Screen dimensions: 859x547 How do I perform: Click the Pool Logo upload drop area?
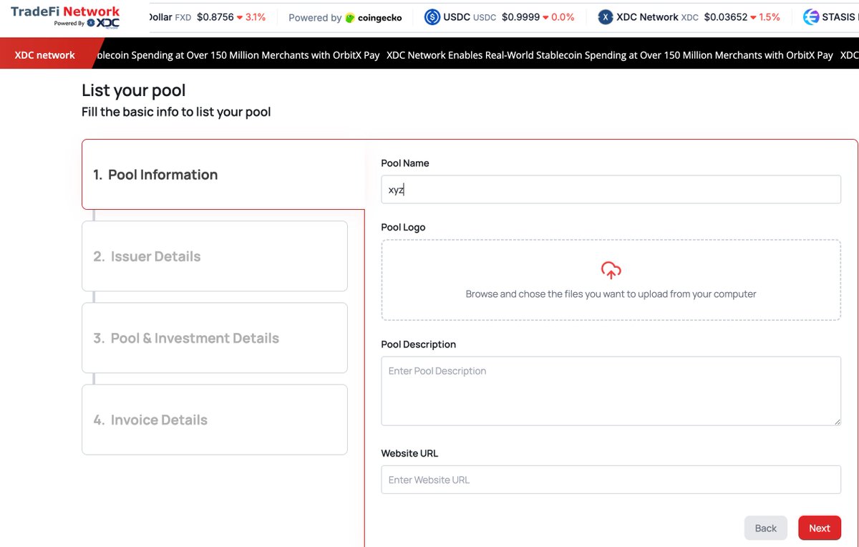point(611,280)
